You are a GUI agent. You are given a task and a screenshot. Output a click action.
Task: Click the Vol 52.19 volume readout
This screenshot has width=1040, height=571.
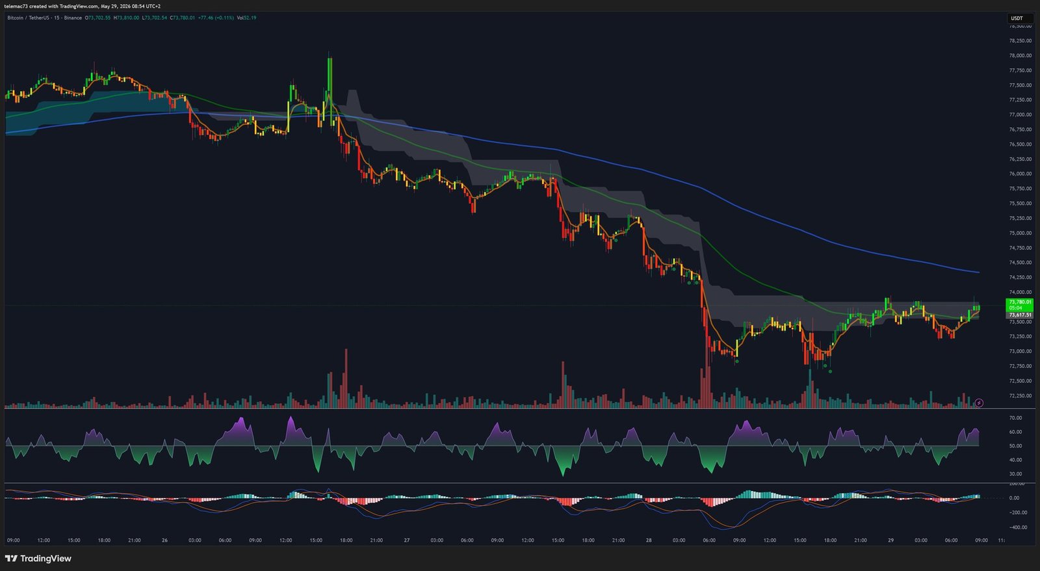[246, 18]
